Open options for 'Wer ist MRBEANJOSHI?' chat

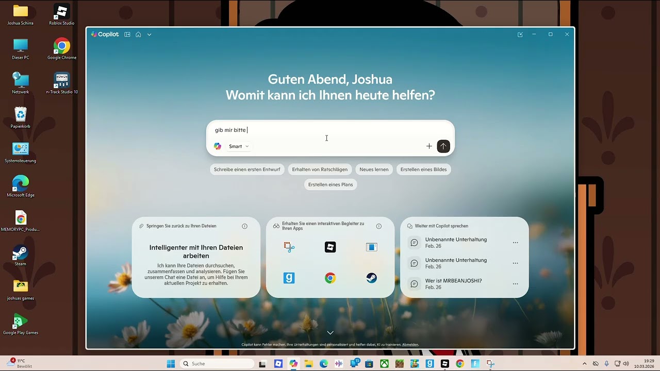pos(515,284)
